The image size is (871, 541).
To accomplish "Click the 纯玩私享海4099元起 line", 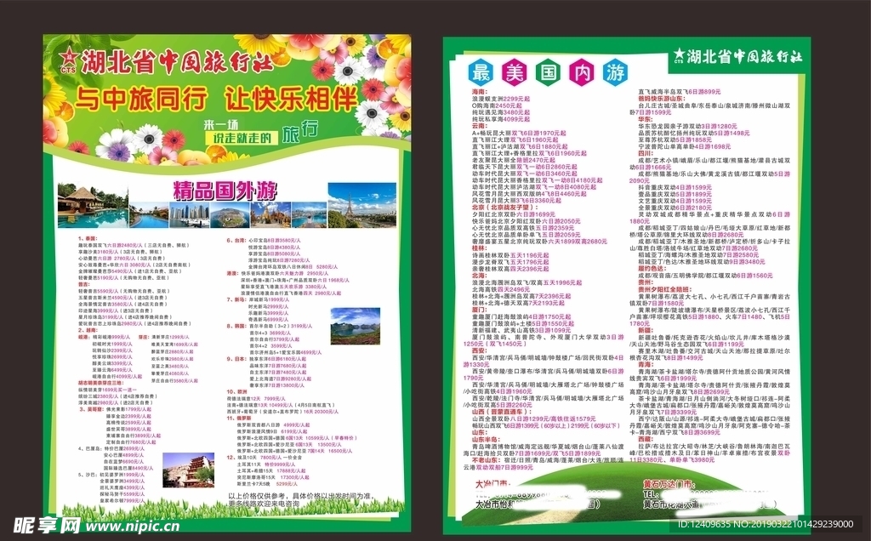I will pos(500,119).
